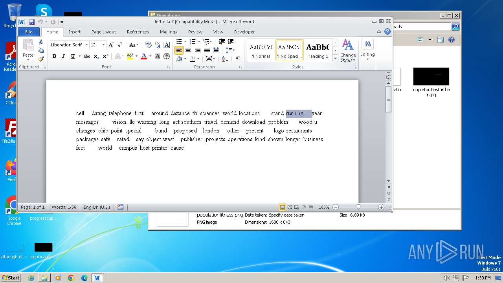This screenshot has height=283, width=503.
Task: Click the enclose characters icon
Action: pyautogui.click(x=167, y=56)
